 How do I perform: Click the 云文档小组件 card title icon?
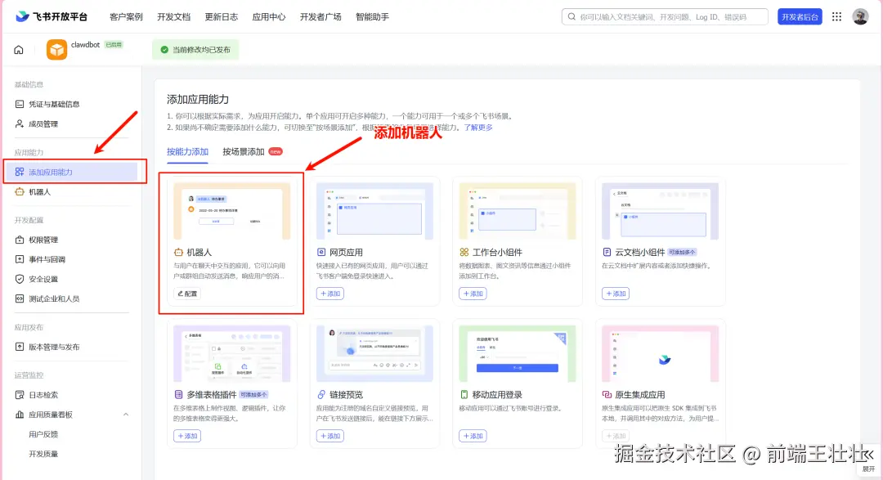click(x=607, y=253)
